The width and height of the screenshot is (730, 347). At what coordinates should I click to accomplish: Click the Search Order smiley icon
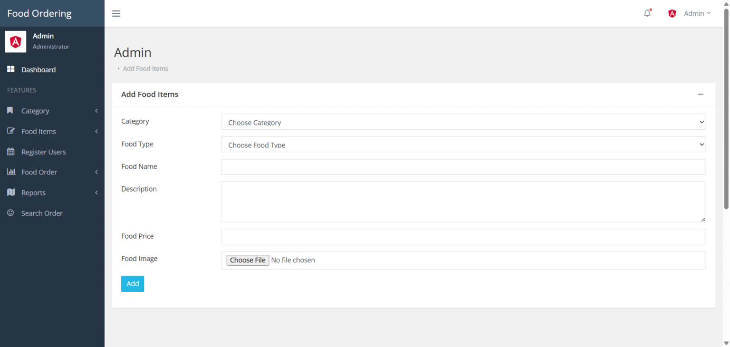[10, 213]
